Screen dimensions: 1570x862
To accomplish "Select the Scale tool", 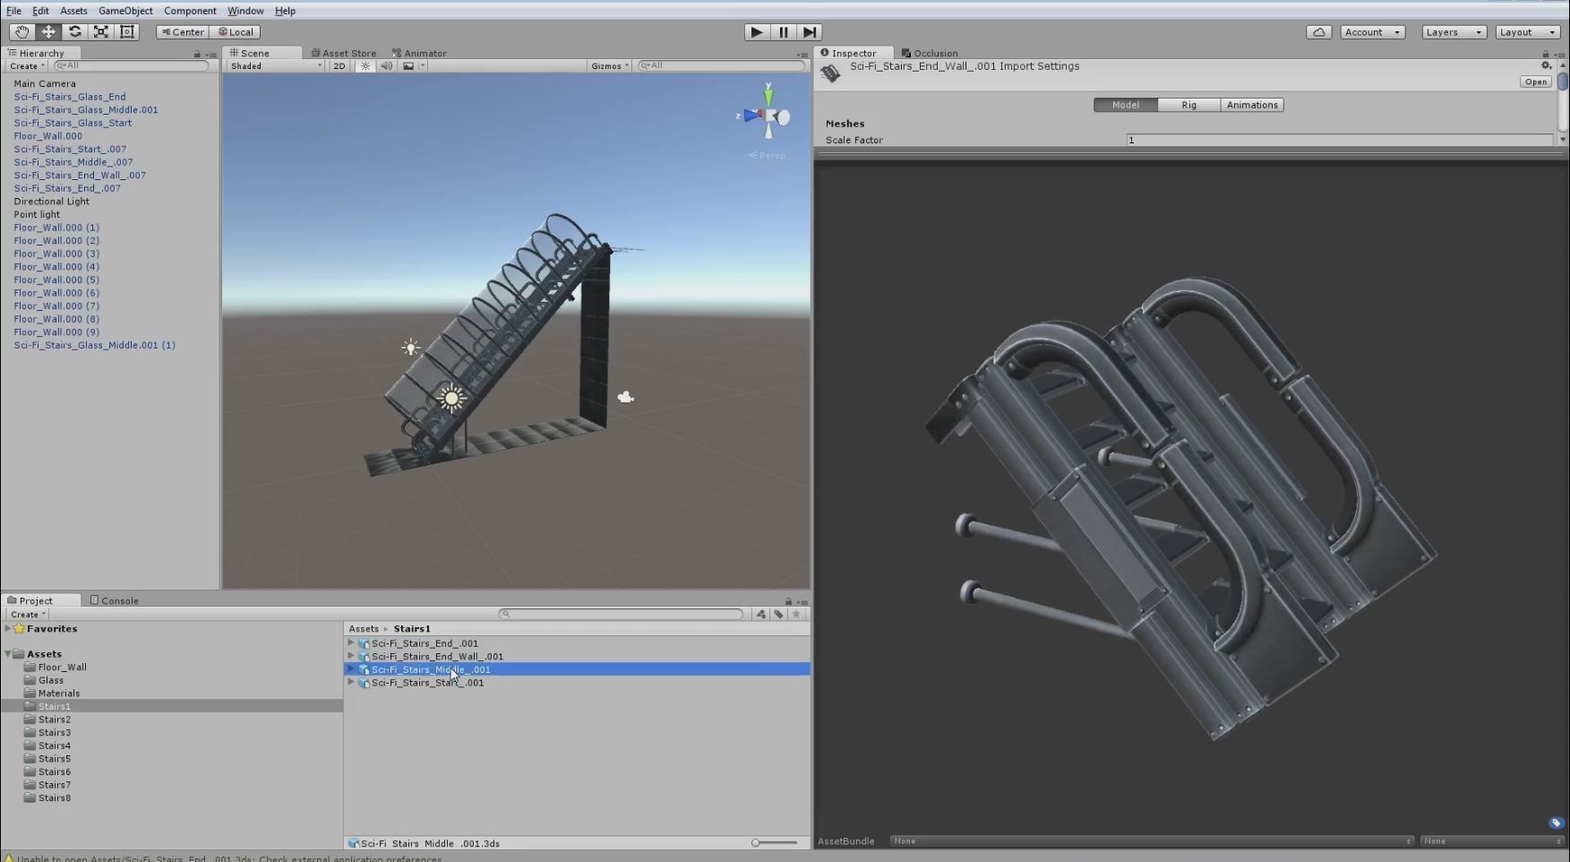I will [101, 31].
